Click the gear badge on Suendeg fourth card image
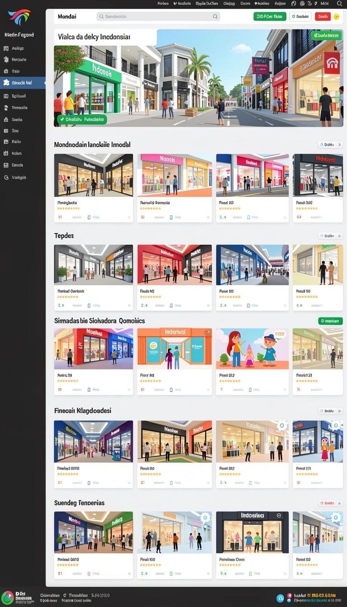The image size is (347, 607). point(336,518)
